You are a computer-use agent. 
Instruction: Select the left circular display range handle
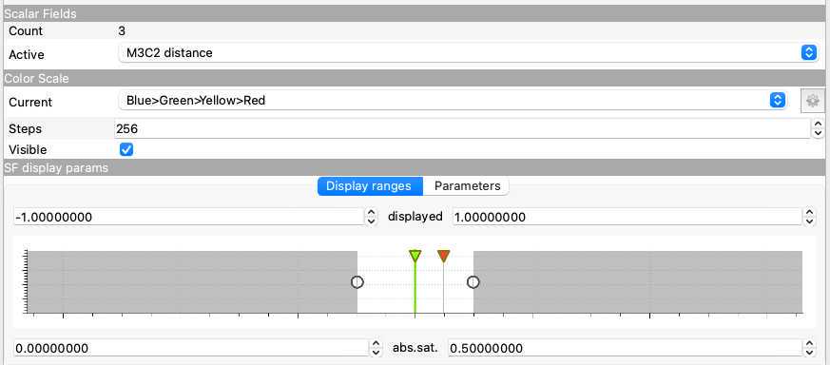(357, 282)
